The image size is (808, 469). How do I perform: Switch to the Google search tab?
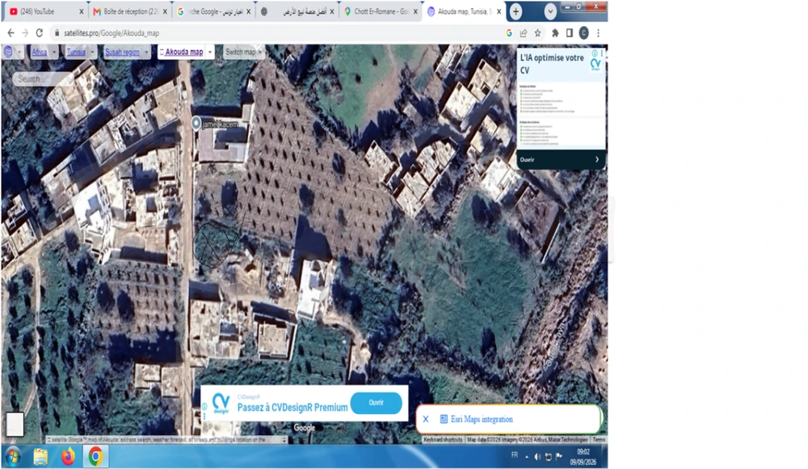[213, 11]
